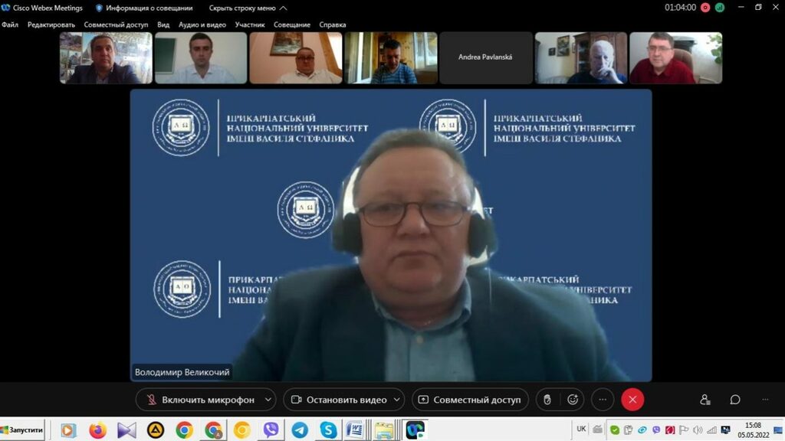785x441 pixels.
Task: Click the red recording indicator icon
Action: tap(705, 8)
